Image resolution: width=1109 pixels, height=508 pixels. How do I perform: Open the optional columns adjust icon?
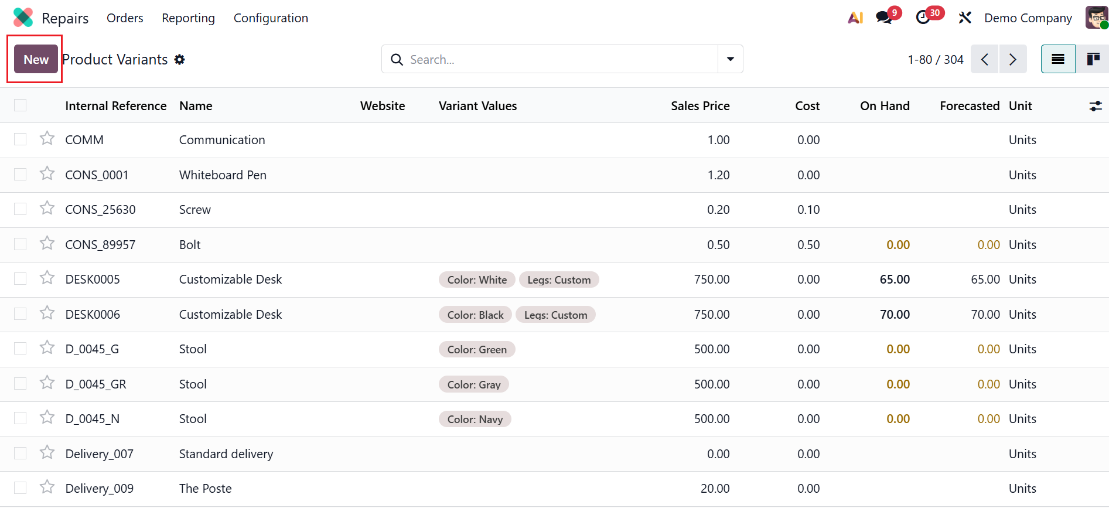pos(1095,106)
